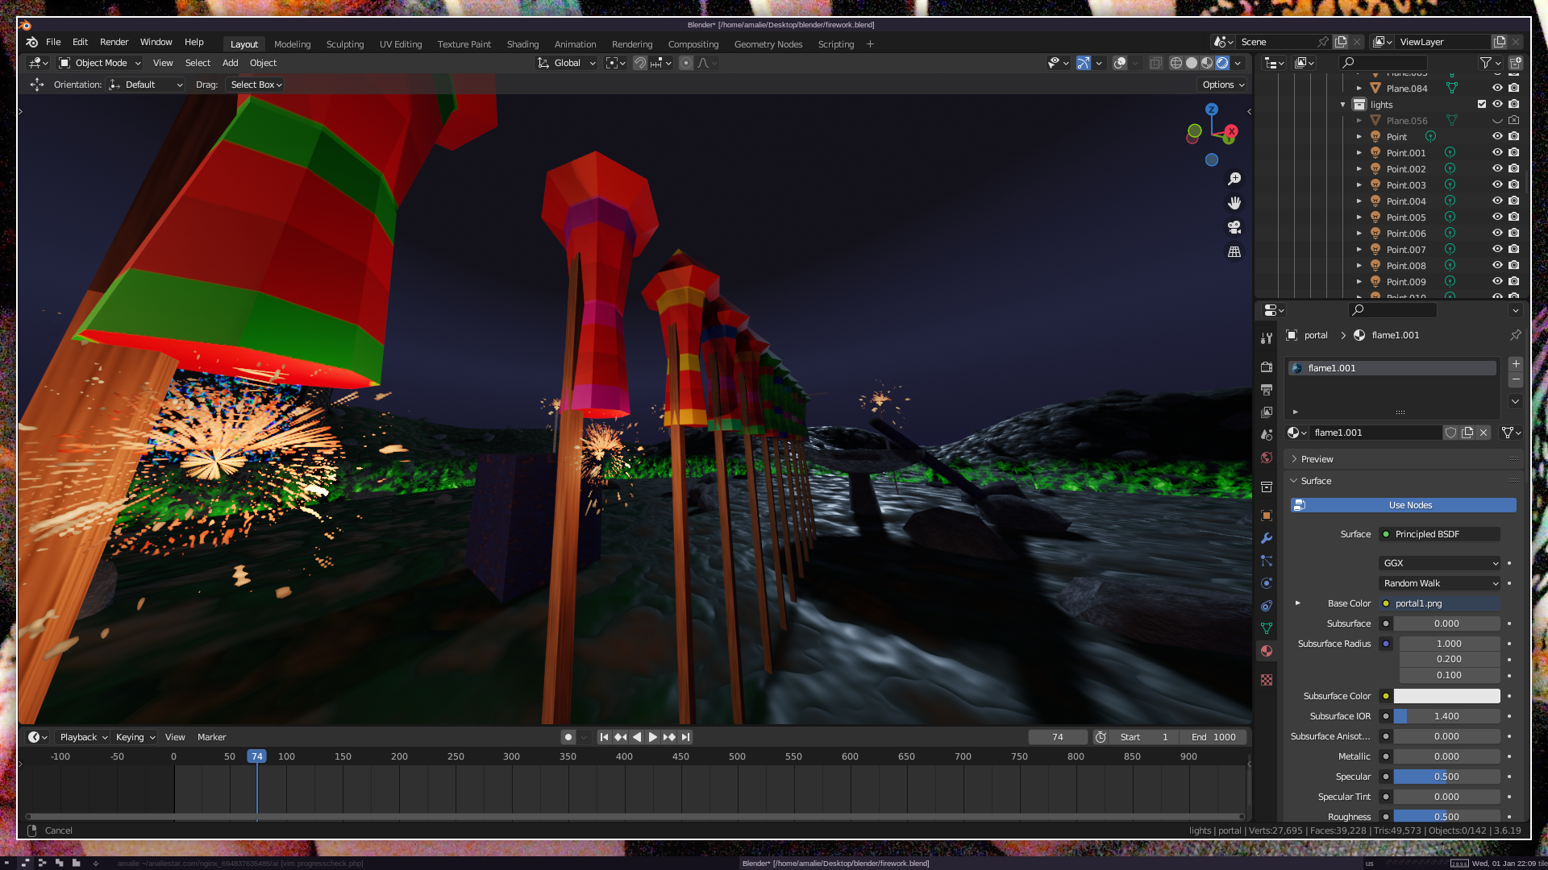Viewport: 1548px width, 870px height.
Task: Hide Point.003 light with eye icon
Action: [x=1497, y=184]
